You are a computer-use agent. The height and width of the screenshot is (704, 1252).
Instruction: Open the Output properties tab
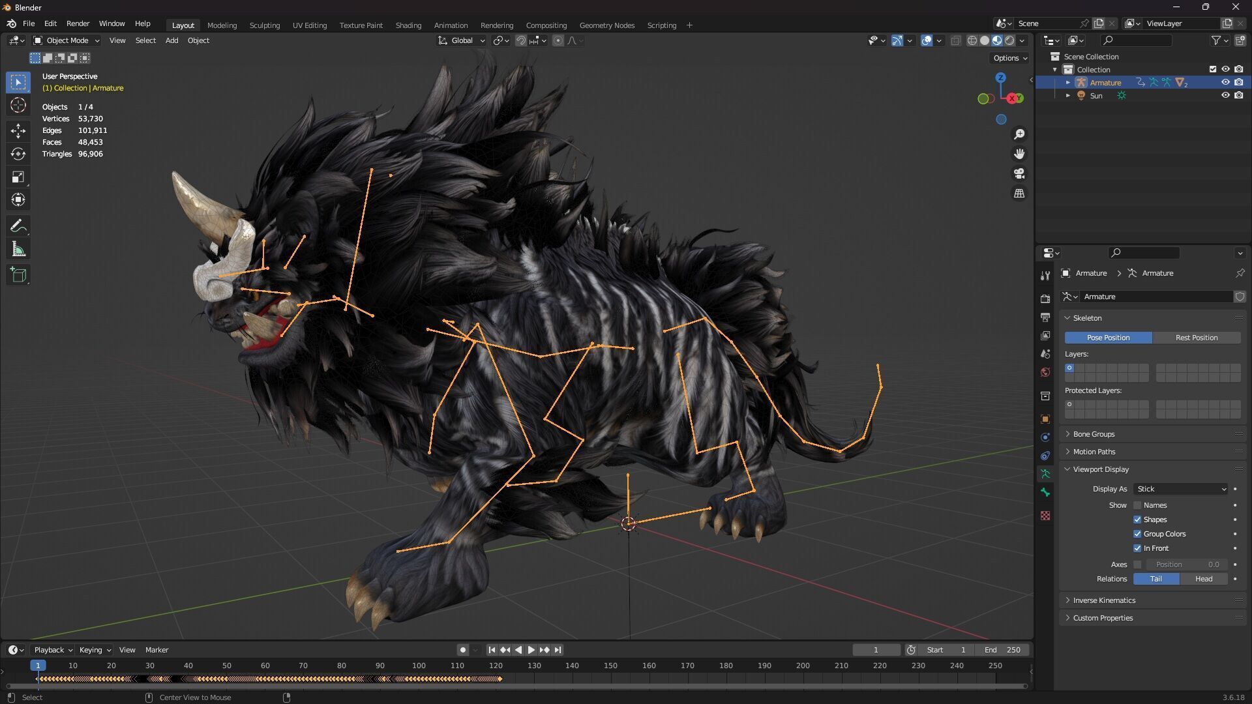(1045, 317)
